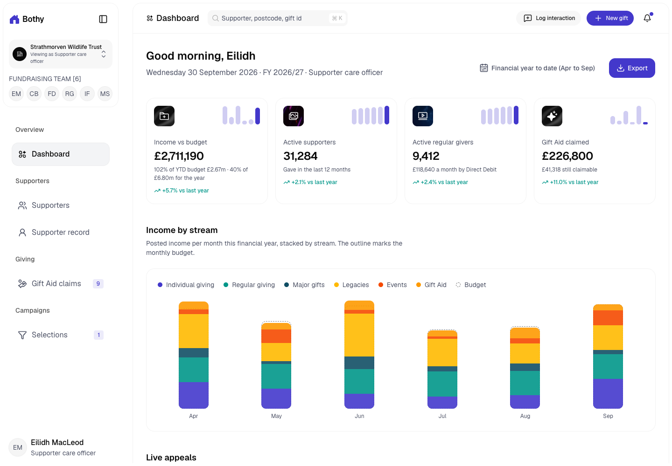Click the +5.7% vs last year trend

[182, 191]
